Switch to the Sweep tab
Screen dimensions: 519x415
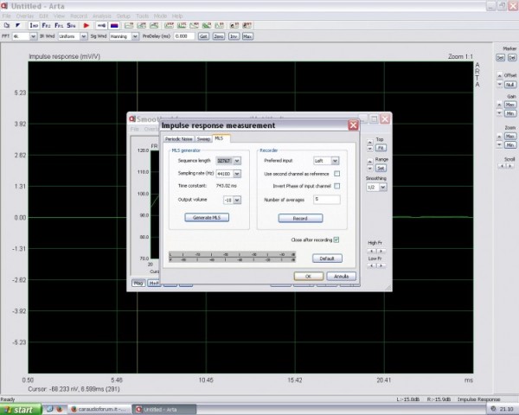coord(203,139)
